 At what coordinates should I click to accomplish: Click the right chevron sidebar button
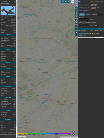(x=76, y=2)
